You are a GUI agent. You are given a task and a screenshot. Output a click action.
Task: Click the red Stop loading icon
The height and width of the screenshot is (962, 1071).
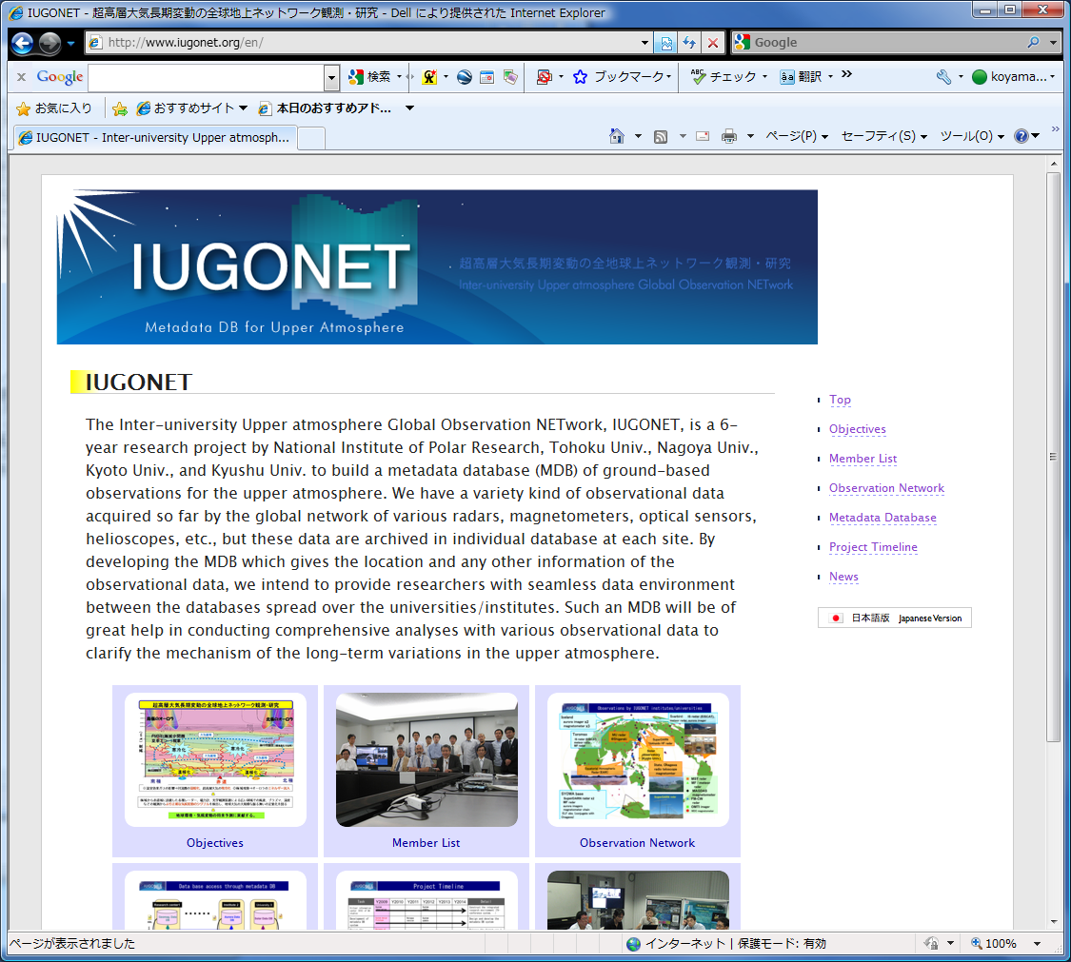[x=712, y=43]
